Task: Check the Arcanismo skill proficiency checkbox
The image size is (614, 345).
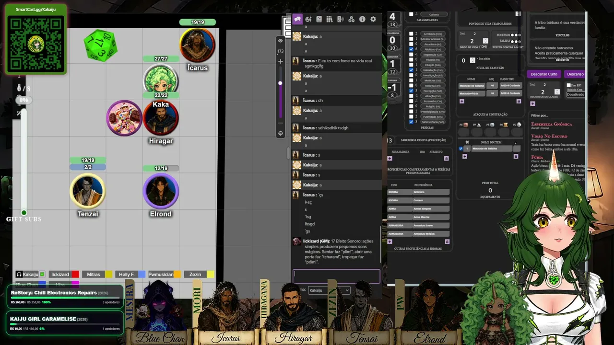Action: coord(411,44)
